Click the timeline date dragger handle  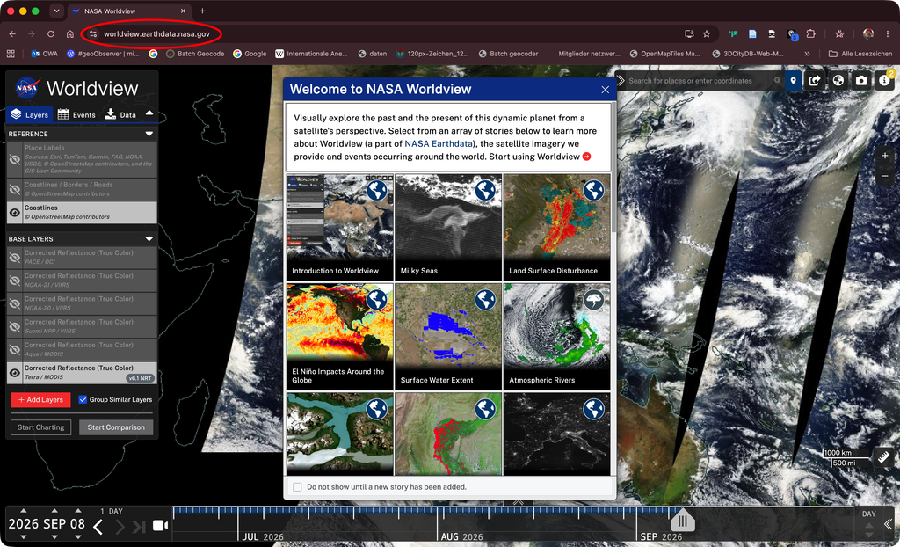[683, 521]
